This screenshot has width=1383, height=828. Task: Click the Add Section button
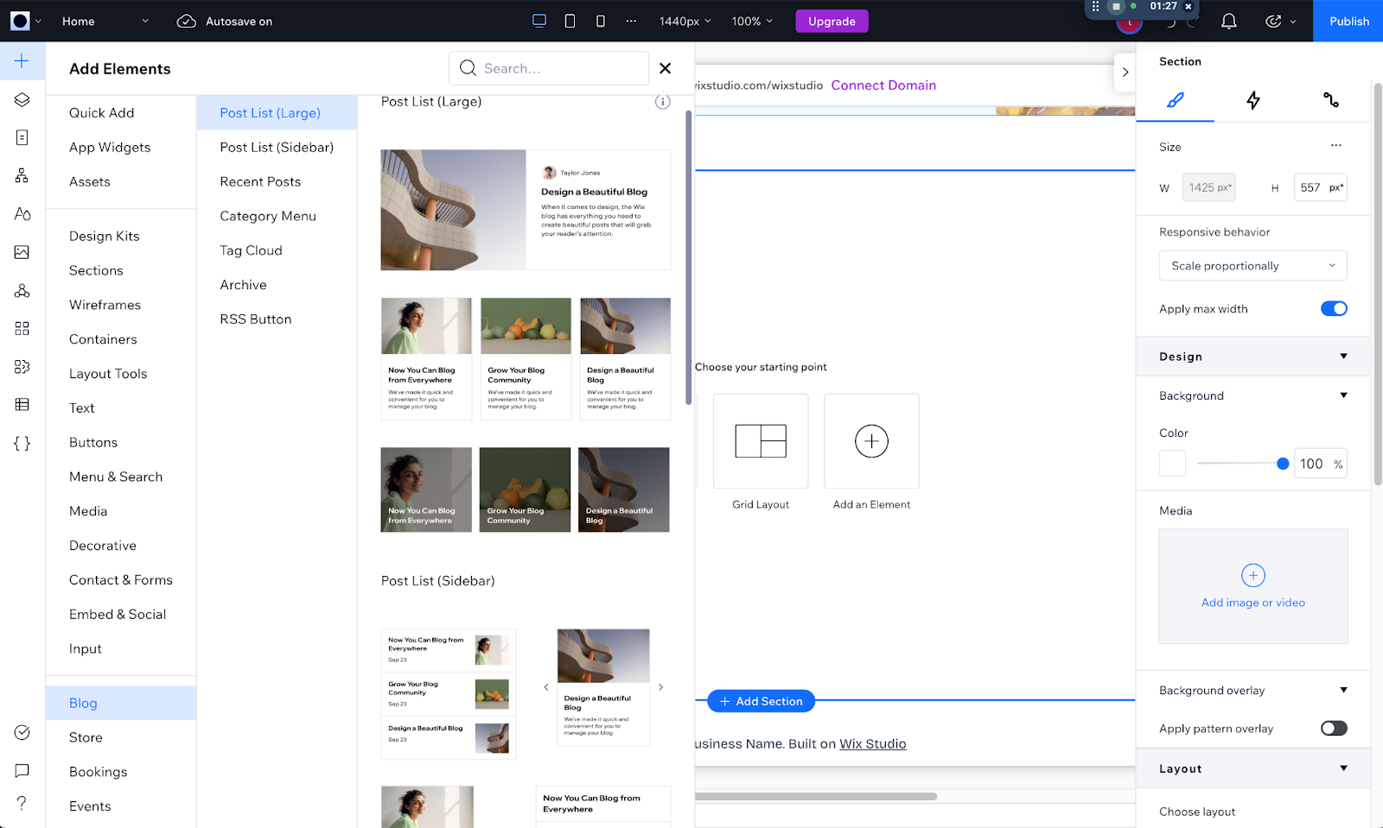coord(761,701)
